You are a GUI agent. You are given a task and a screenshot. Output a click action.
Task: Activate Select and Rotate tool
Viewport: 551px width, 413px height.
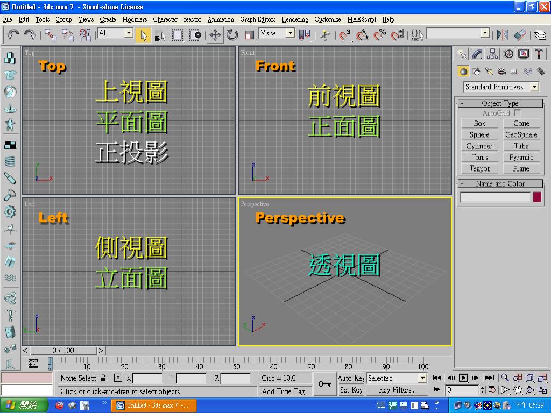pyautogui.click(x=232, y=35)
